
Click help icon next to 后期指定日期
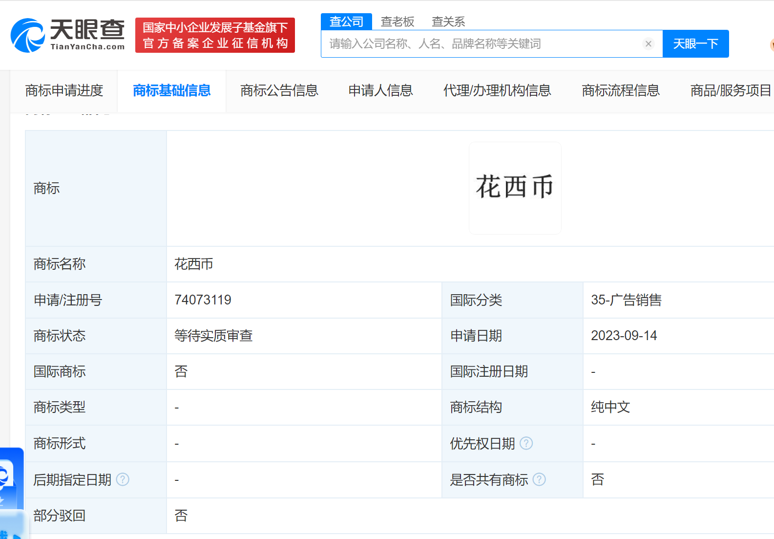[x=123, y=479]
